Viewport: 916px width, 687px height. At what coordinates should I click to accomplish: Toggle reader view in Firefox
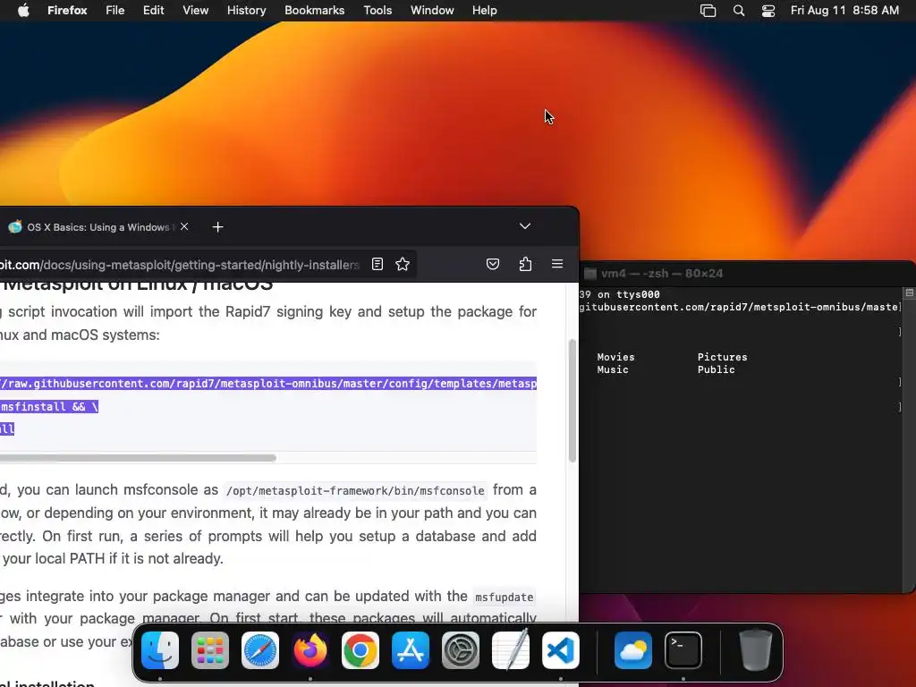(377, 264)
